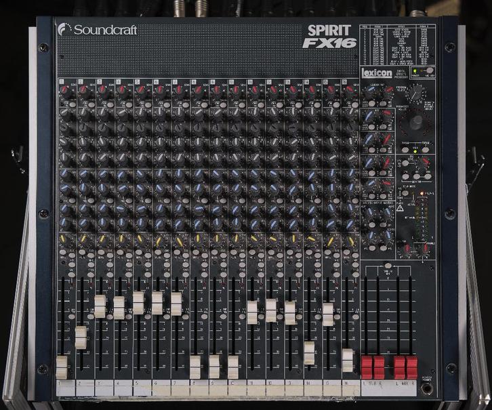
Task: Click the channel 16 fader cap
Action: point(348,360)
